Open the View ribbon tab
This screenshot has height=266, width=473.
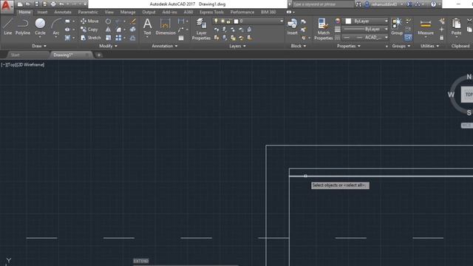pyautogui.click(x=109, y=12)
